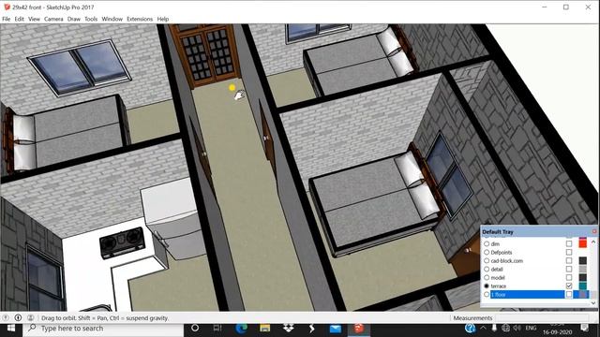The image size is (600, 337).
Task: Toggle visibility checkbox for detail layer
Action: point(569,269)
